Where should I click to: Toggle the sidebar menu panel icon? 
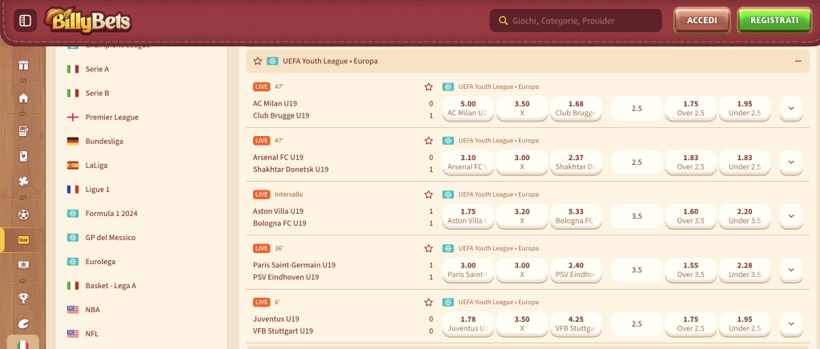coord(25,21)
